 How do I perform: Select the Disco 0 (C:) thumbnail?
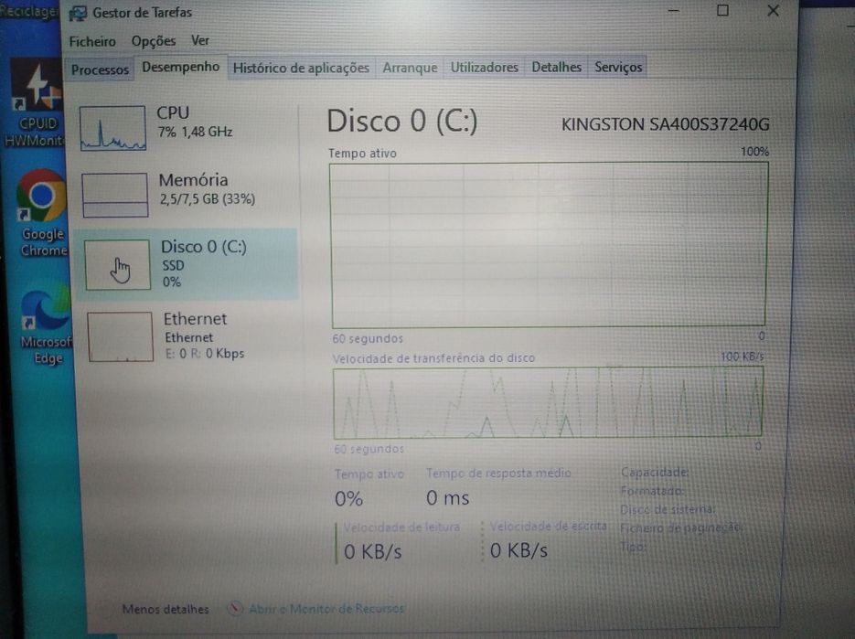(x=117, y=264)
